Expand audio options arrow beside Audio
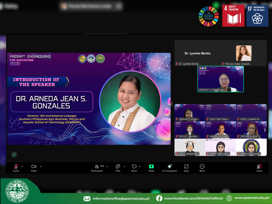Viewport: 272px width, 204px height. (22, 167)
